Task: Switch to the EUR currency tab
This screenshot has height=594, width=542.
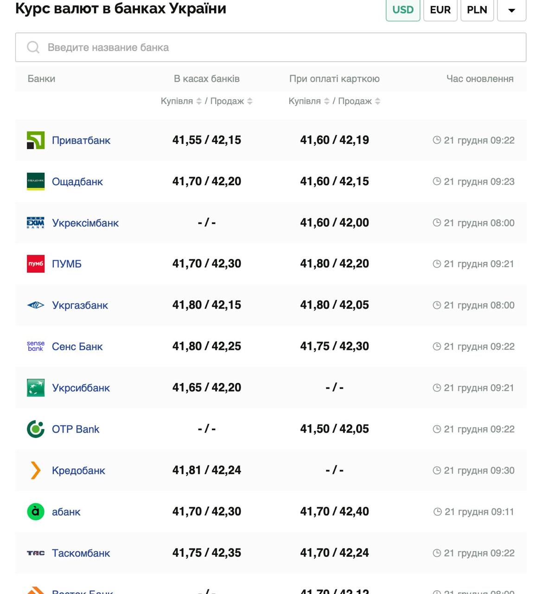Action: 440,10
